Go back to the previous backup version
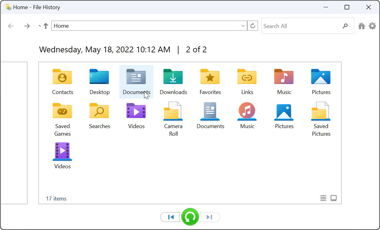Screen dimensions: 380x230 (170, 217)
